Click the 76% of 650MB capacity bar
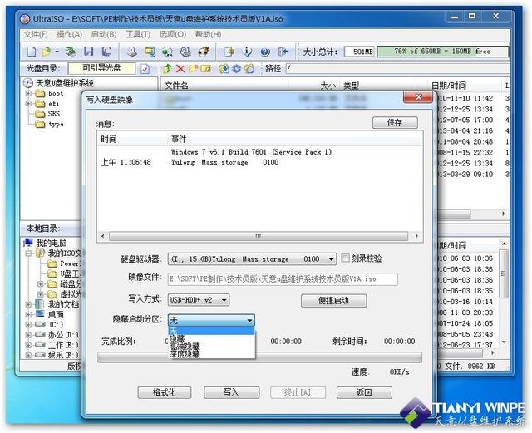The width and height of the screenshot is (532, 433). click(443, 52)
